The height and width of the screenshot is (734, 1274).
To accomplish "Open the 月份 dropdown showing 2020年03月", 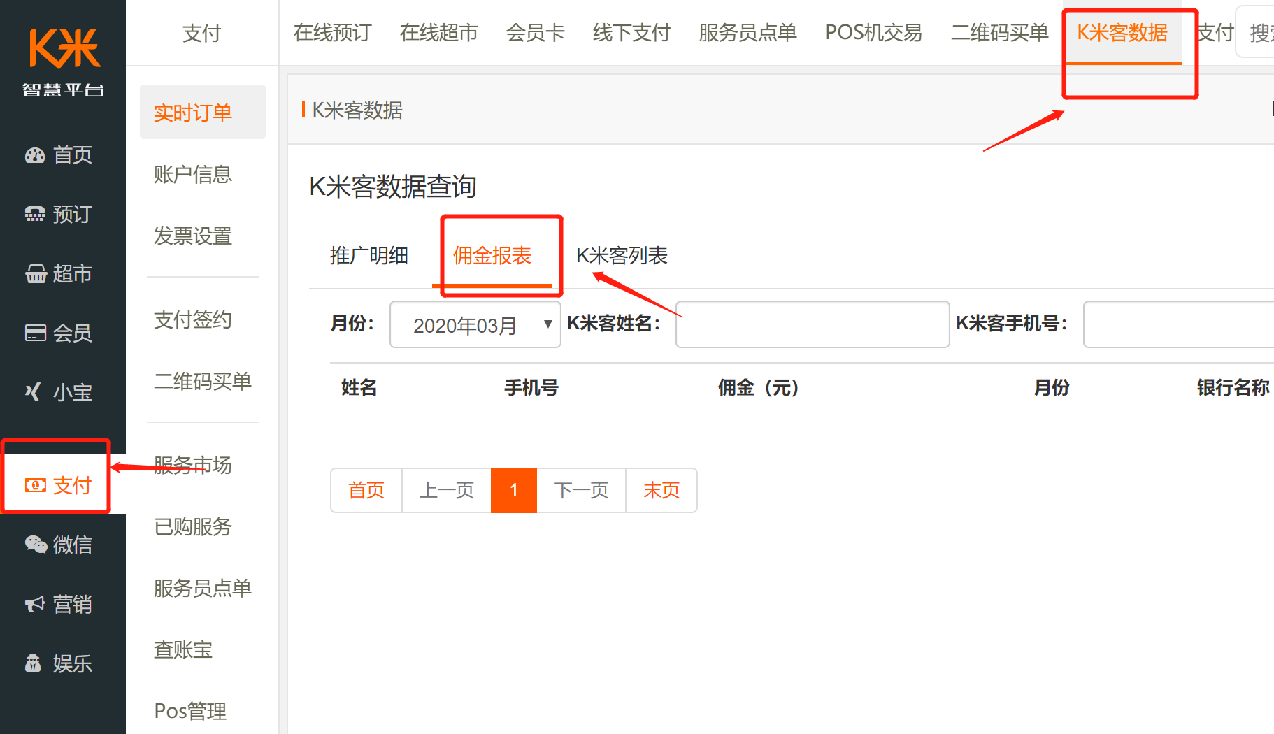I will tap(475, 324).
